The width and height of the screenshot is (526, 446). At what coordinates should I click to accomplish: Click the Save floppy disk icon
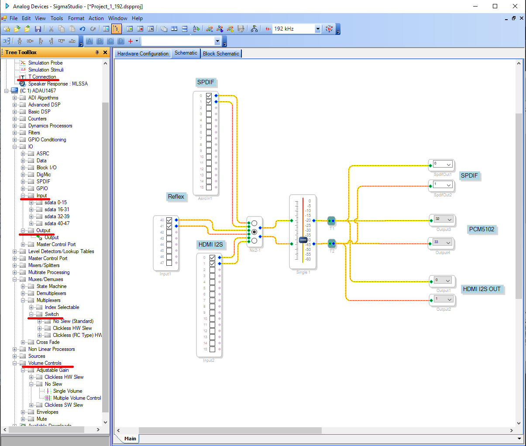tap(38, 29)
